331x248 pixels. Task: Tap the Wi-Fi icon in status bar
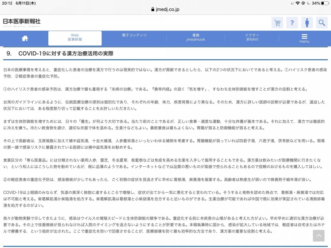tap(298, 3)
